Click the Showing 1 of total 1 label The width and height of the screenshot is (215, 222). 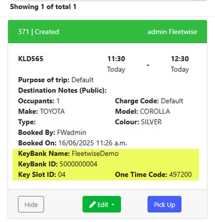coord(43,7)
